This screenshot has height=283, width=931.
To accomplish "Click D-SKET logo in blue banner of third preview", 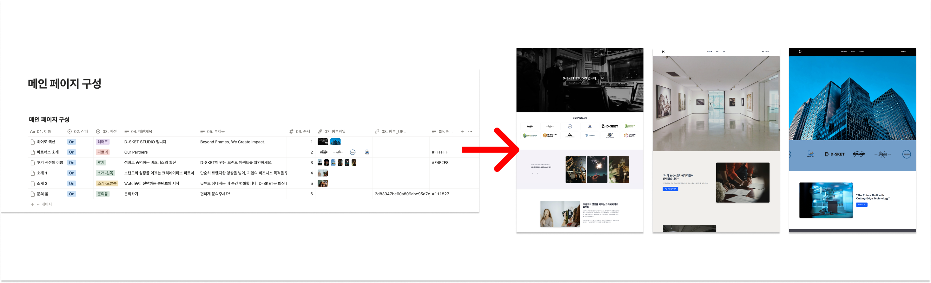I will point(835,154).
